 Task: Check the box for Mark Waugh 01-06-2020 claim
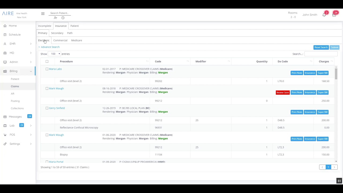(47, 135)
